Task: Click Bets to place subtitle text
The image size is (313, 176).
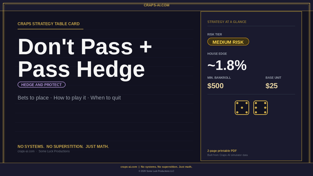Action: pos(33,98)
